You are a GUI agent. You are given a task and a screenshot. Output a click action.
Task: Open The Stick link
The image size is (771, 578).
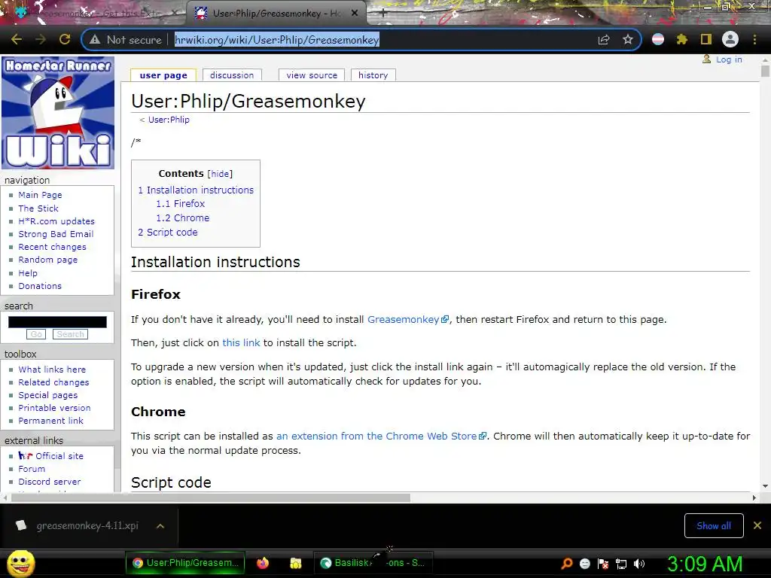pyautogui.click(x=38, y=208)
